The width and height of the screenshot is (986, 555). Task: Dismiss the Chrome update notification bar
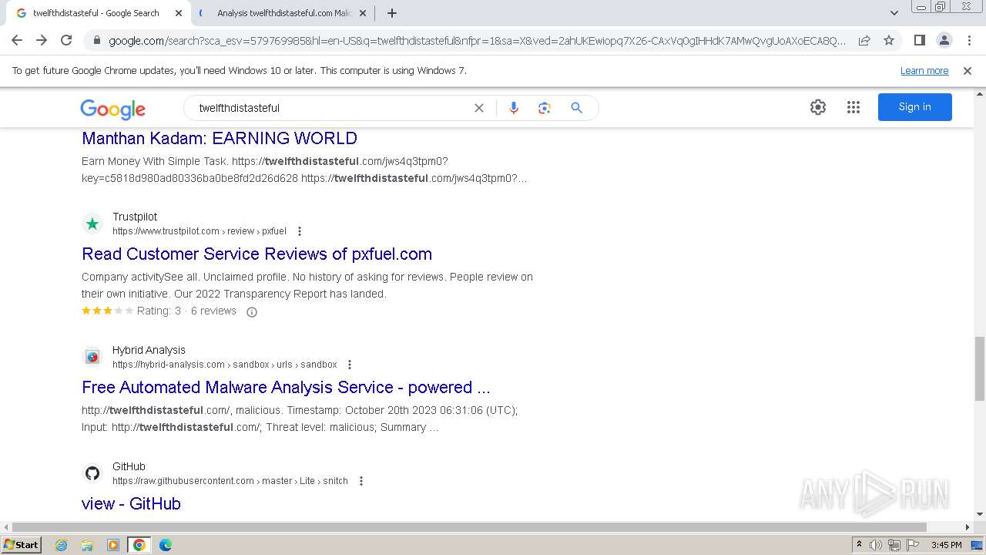968,70
